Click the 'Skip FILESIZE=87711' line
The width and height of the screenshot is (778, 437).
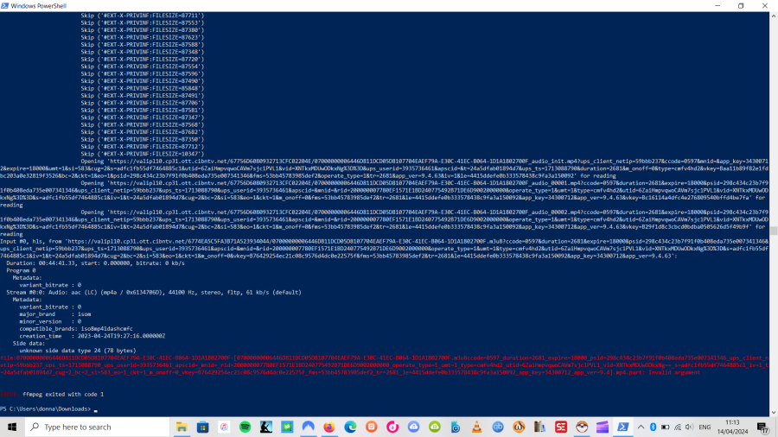click(x=143, y=16)
